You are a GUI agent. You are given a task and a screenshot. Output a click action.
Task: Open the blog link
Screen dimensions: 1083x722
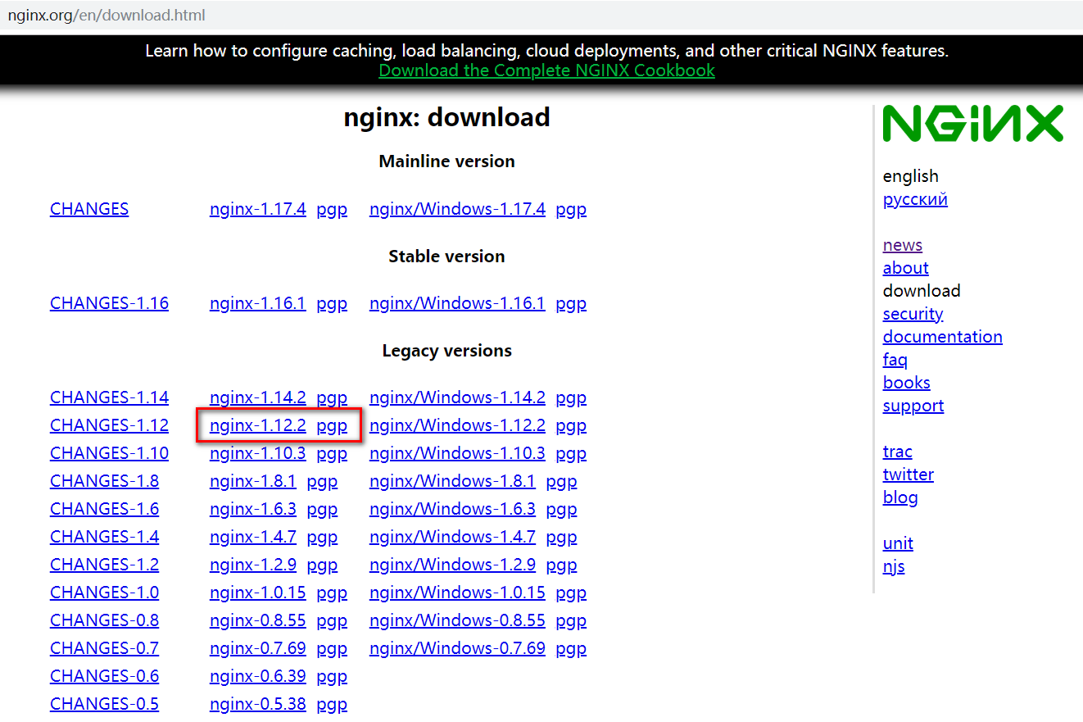(900, 497)
